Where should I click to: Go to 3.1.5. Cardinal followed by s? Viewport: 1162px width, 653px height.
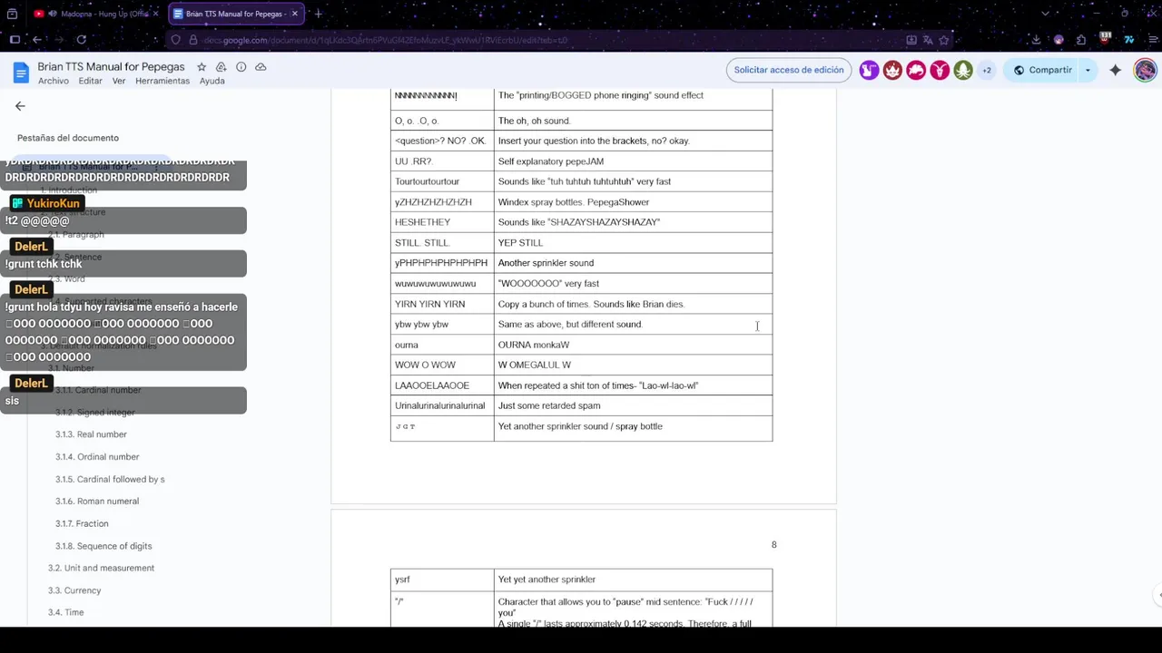[110, 479]
